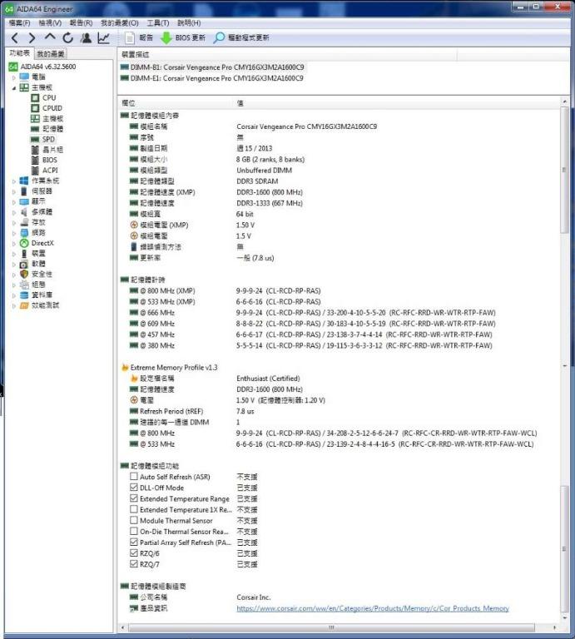Open the Favorites (O) menu
This screenshot has width=575, height=639.
(119, 22)
